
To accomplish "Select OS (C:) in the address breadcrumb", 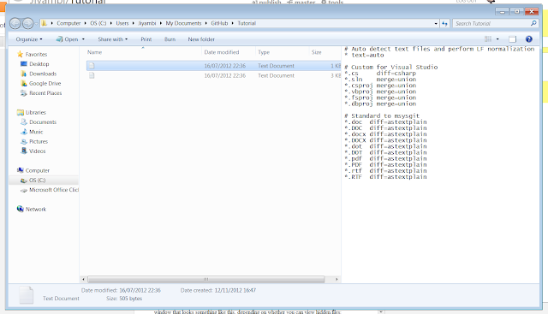I will [x=98, y=23].
